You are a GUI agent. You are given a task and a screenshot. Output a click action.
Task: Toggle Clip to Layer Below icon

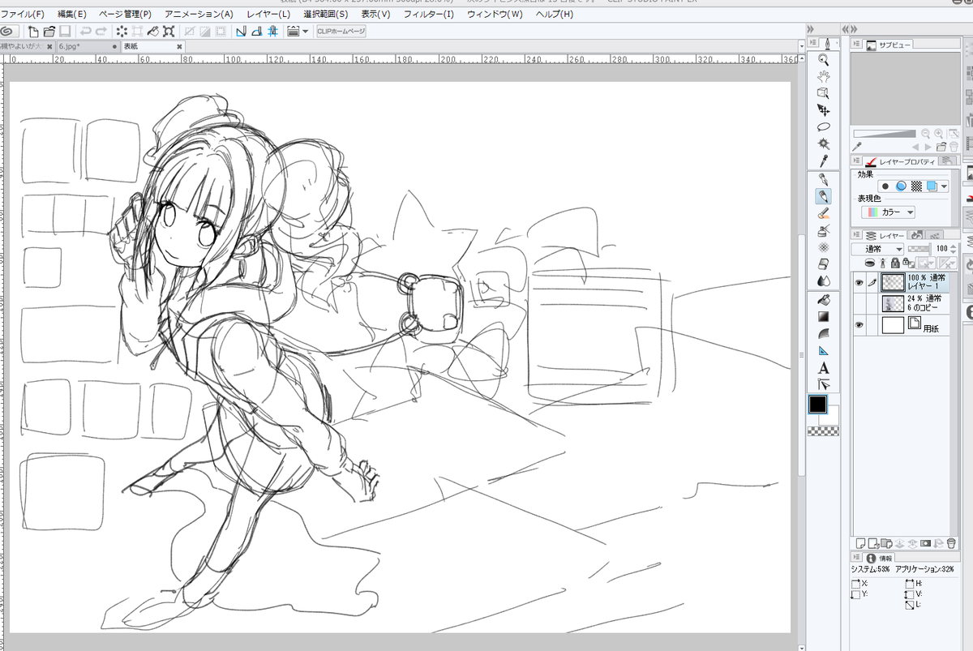tap(869, 263)
